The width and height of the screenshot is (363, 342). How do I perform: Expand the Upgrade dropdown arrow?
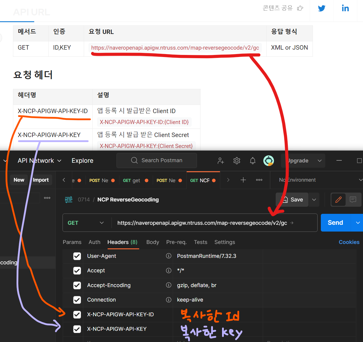(320, 161)
